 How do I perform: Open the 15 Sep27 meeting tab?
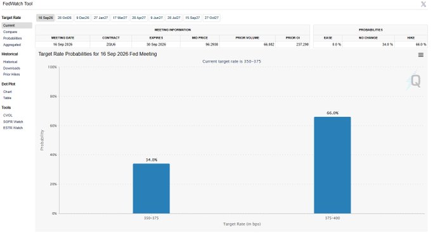193,18
